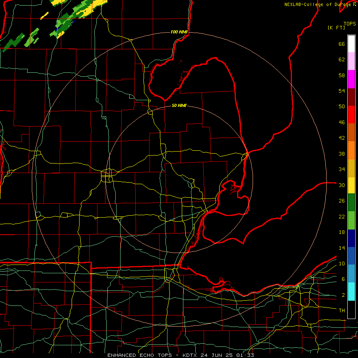Screen dimensions: 358x358
Task: Click the black TH threshold legend block
Action: 351,309
